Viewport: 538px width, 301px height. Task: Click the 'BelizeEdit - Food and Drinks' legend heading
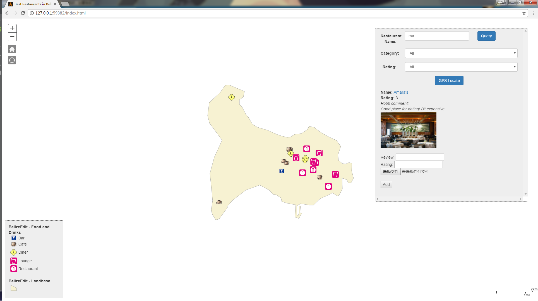29,230
